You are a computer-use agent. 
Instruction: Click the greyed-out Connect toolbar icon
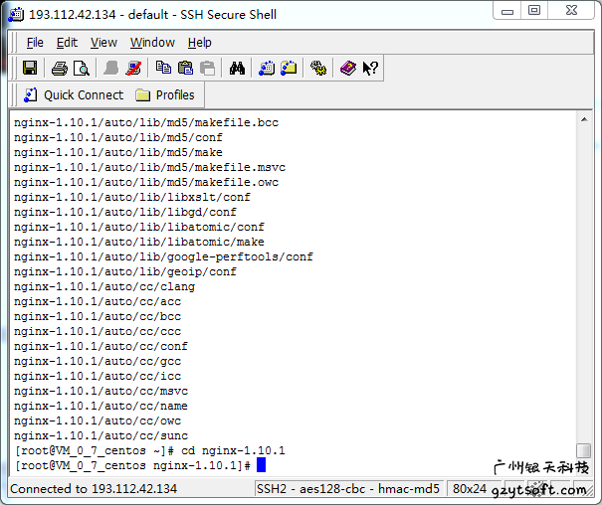[111, 69]
